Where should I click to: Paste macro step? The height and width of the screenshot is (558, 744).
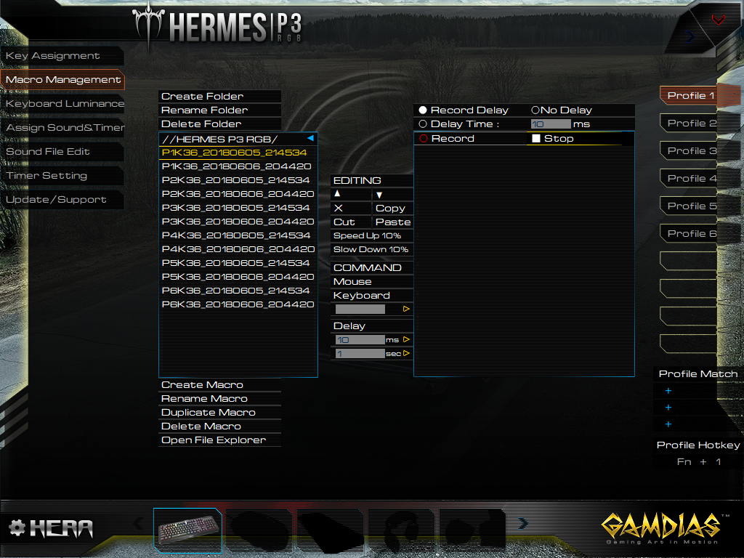(393, 222)
